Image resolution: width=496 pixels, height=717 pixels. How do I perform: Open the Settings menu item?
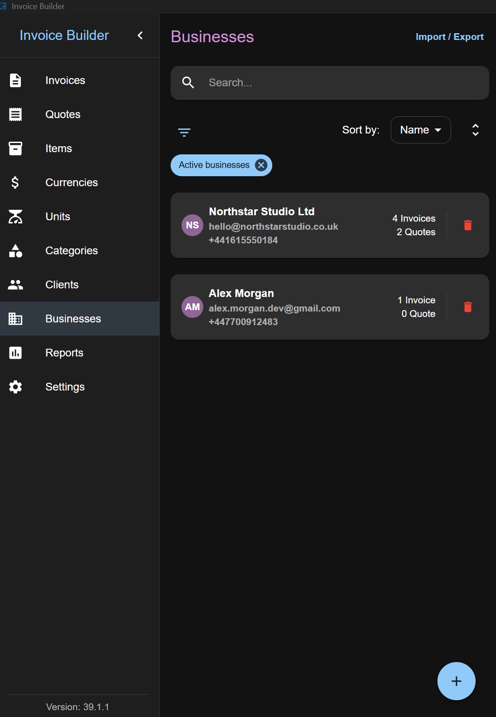click(x=79, y=387)
